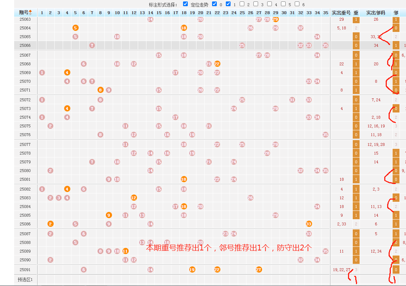Click orange ball 12 in row 25083
Image resolution: width=406 pixels, height=286 pixels.
click(134, 198)
